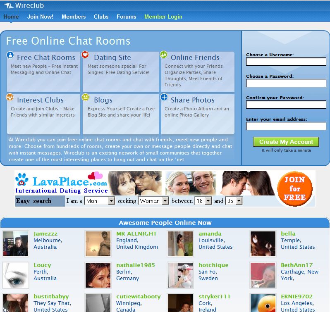
Task: Open the Clubs tab
Action: [x=101, y=17]
